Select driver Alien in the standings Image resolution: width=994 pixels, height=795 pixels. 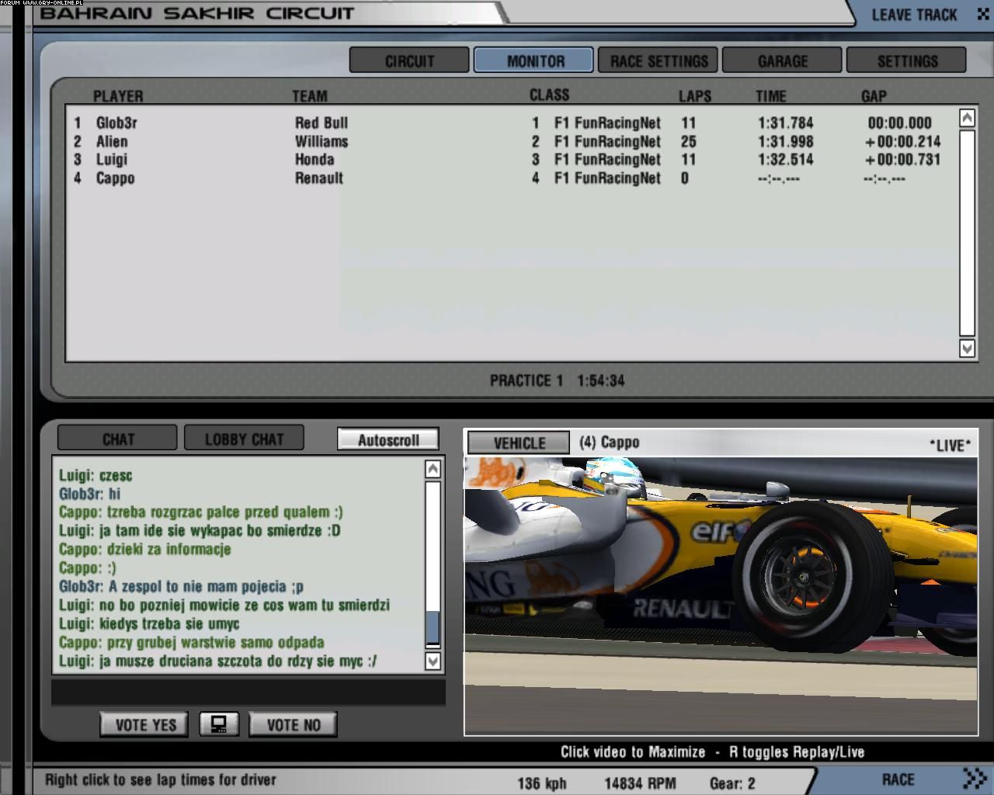[112, 141]
